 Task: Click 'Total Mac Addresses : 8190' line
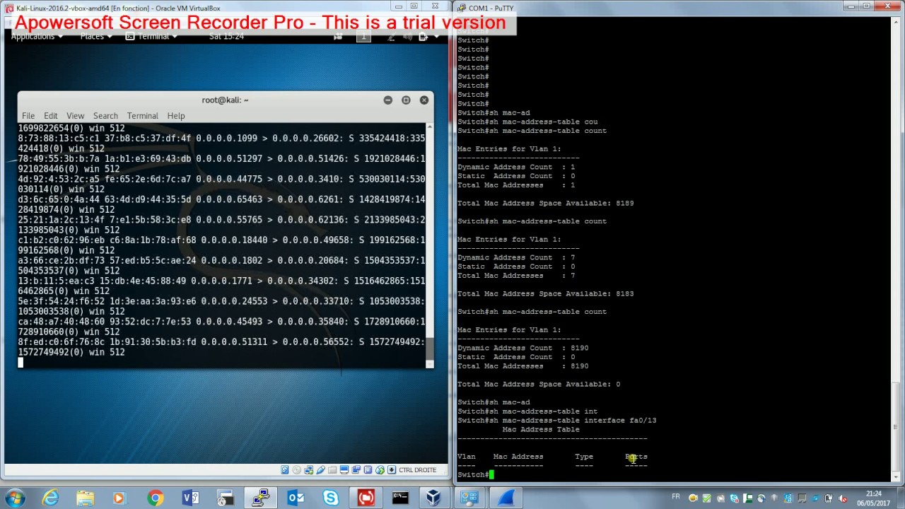[522, 365]
